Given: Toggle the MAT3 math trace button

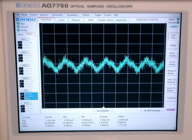Looking at the screenshot, I should pyautogui.click(x=25, y=65).
